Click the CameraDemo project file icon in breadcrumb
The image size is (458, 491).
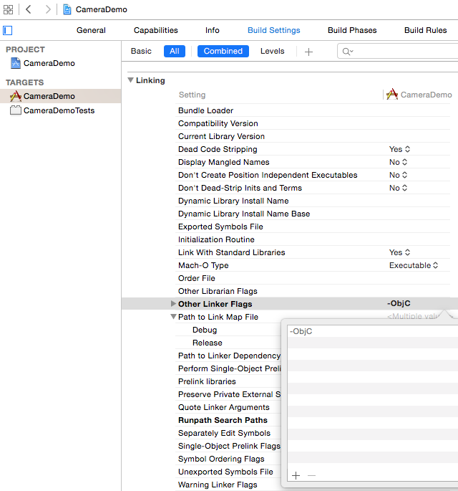(67, 9)
